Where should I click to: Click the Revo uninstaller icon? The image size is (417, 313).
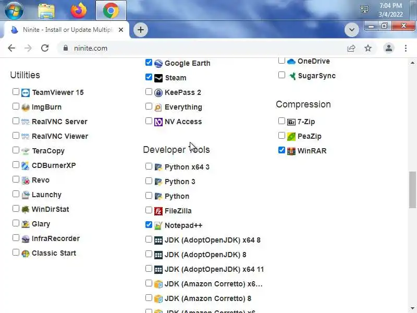tap(26, 180)
